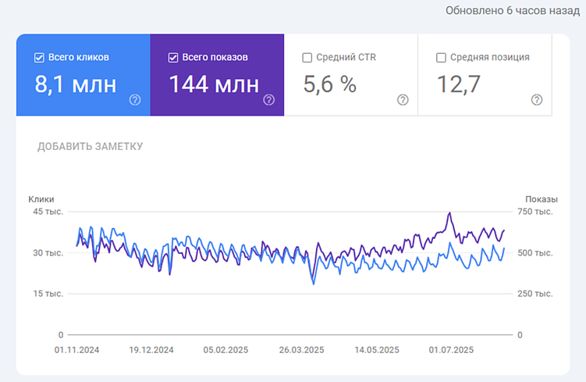Click help icon on Всего кликов card
Viewport: 586px width, 382px height.
(135, 99)
